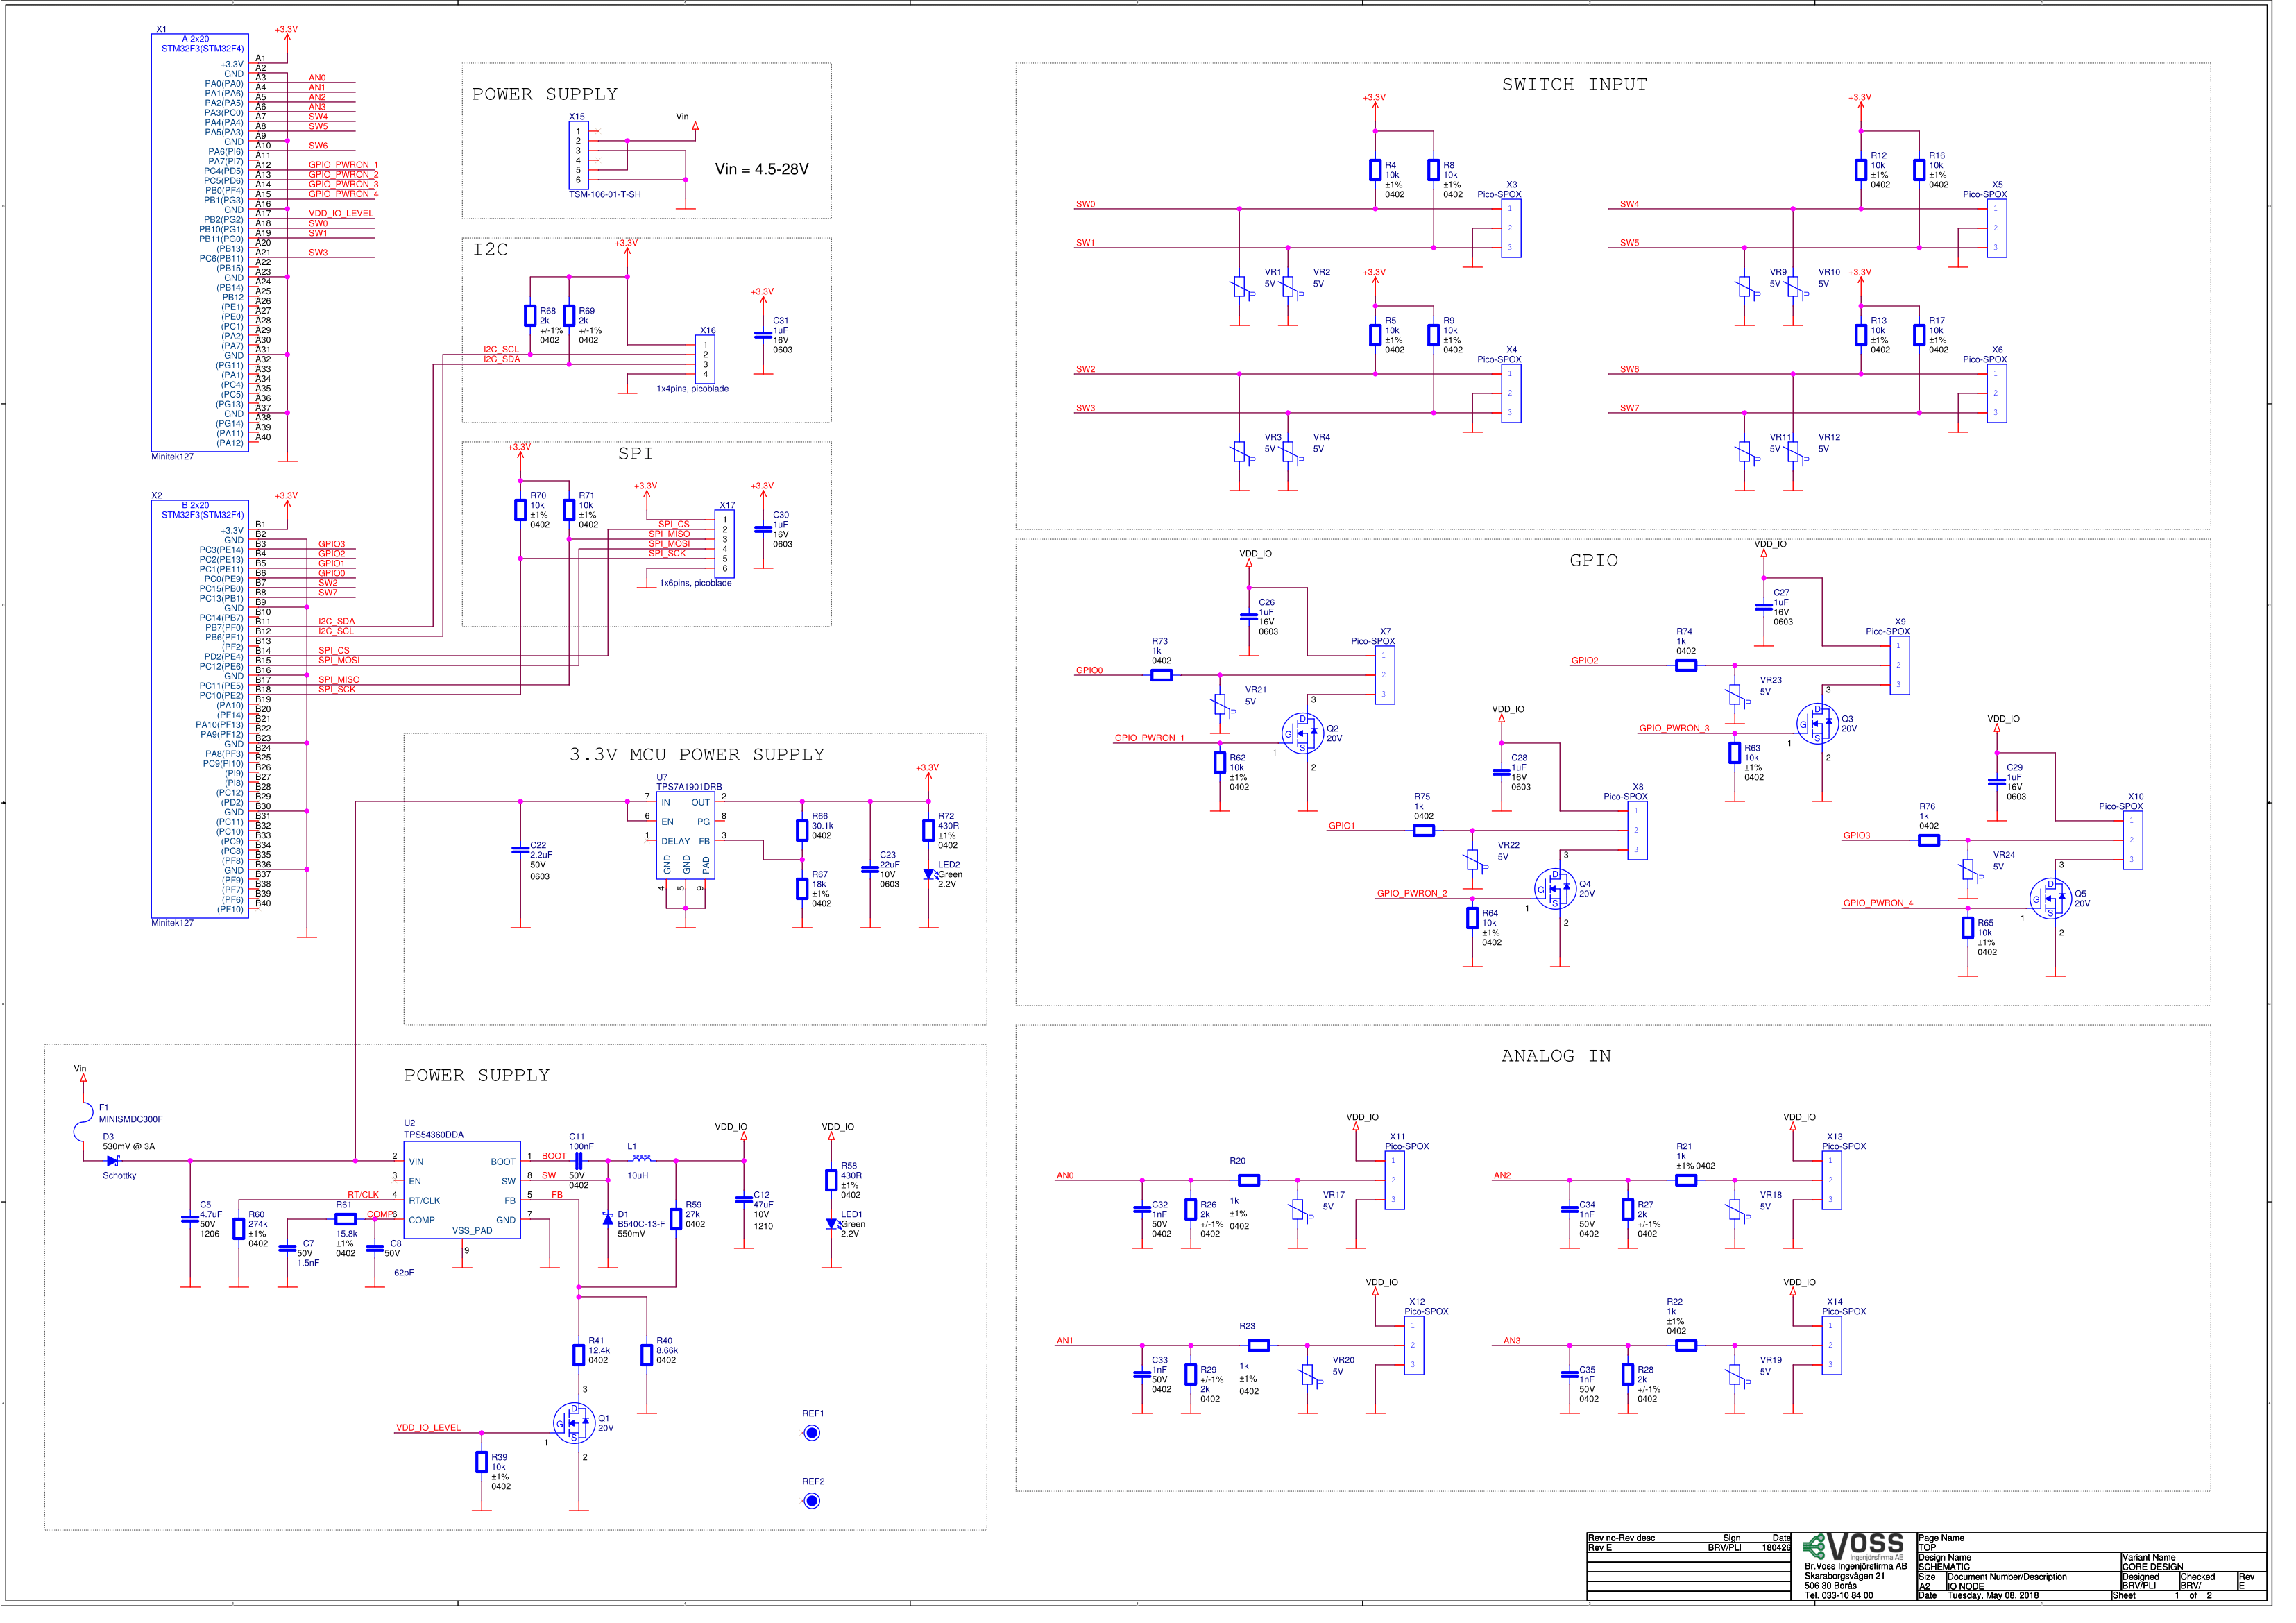Select the Q4 MOSFET symbol

pos(1570,898)
